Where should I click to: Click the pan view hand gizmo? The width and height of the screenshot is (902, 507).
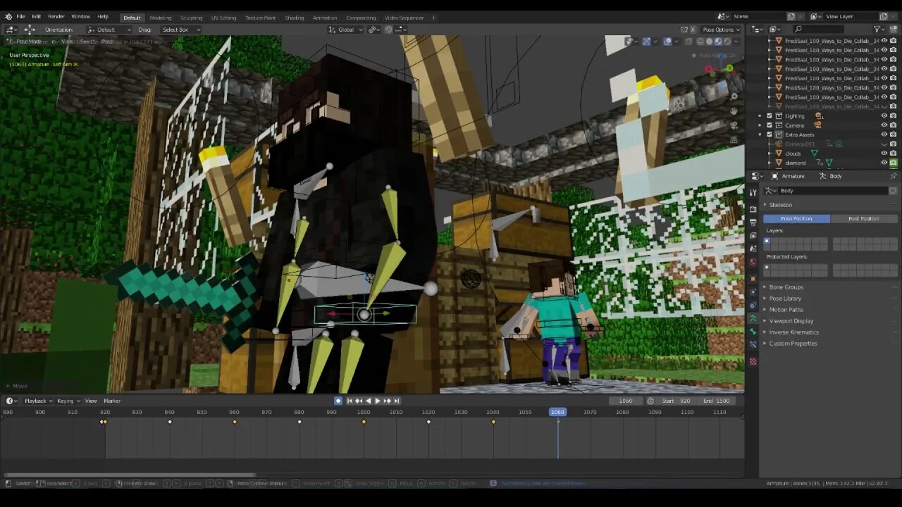tap(734, 111)
